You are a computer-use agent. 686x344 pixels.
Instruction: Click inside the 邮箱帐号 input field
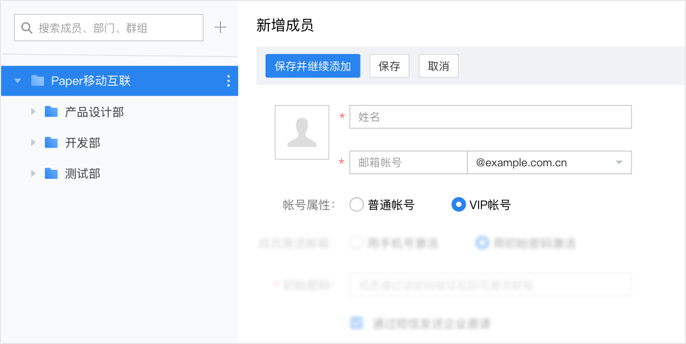coord(408,162)
